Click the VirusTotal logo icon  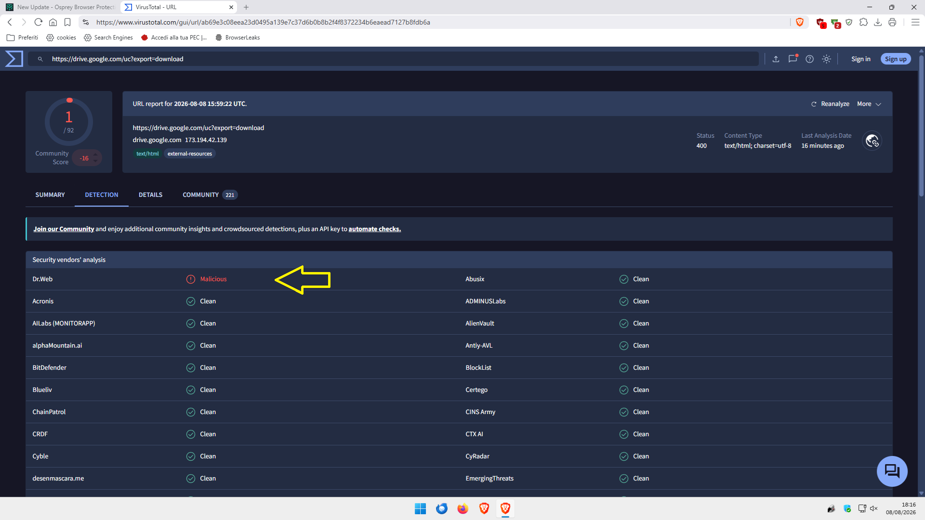tap(14, 59)
